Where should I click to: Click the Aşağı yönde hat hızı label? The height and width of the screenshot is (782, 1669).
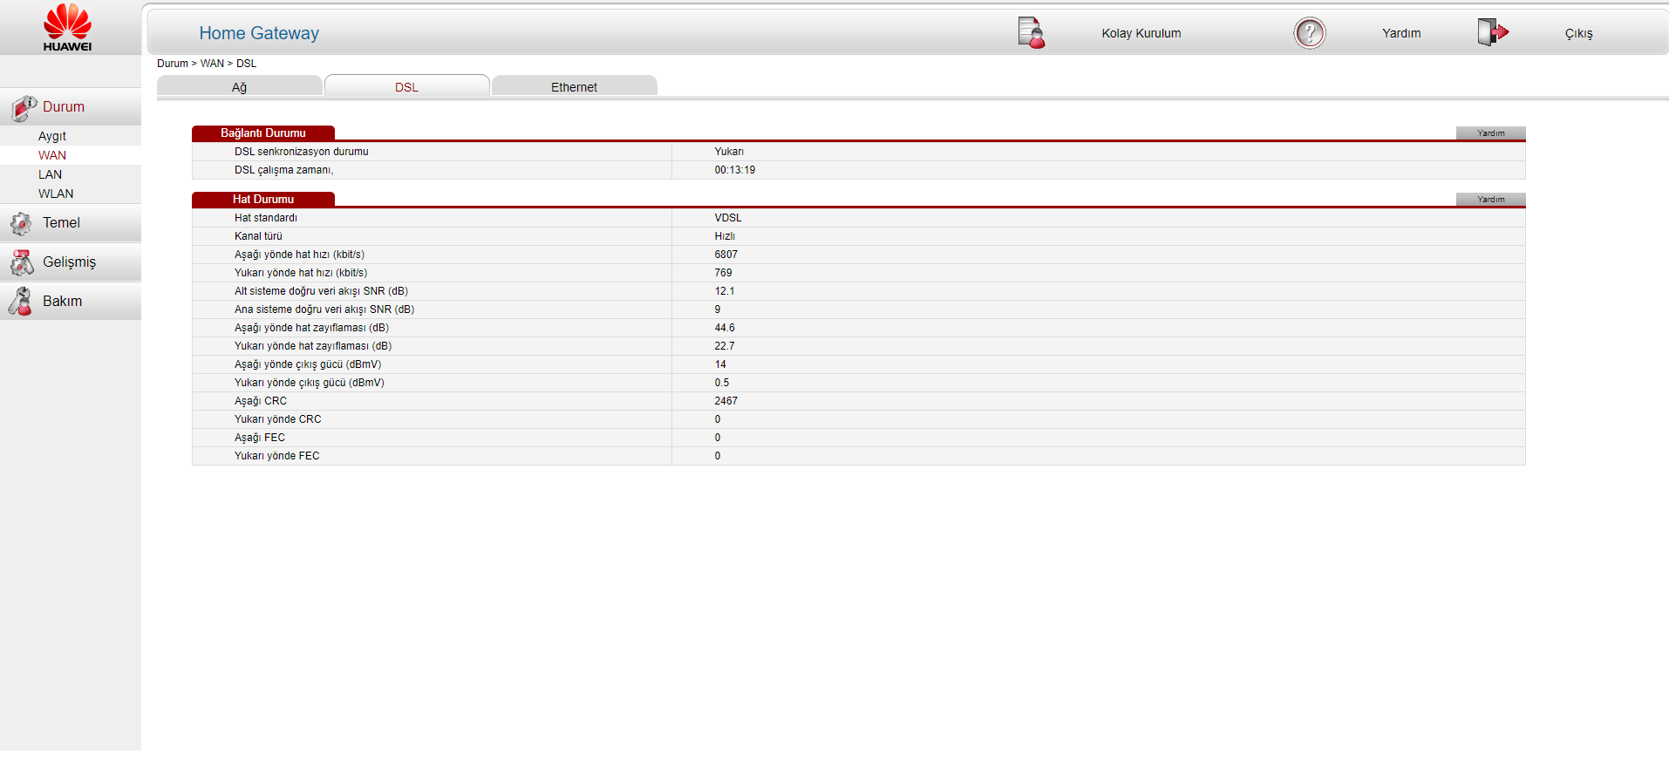(x=299, y=255)
